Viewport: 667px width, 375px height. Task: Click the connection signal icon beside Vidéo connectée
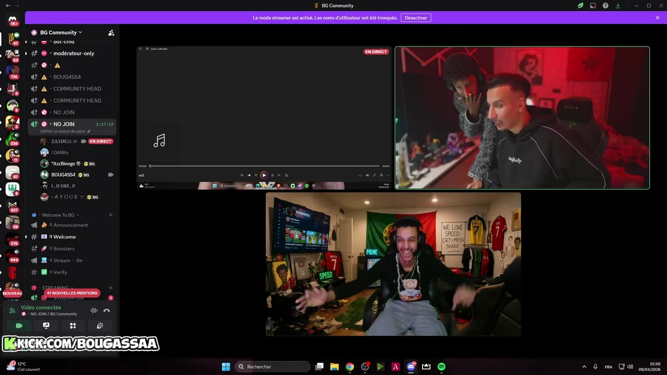click(x=13, y=310)
